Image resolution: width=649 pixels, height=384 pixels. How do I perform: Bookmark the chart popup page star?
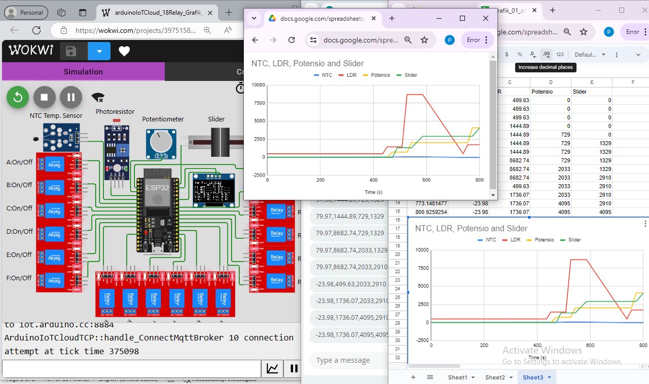(425, 40)
